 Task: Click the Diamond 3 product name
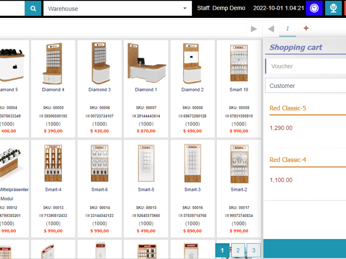pyautogui.click(x=100, y=90)
